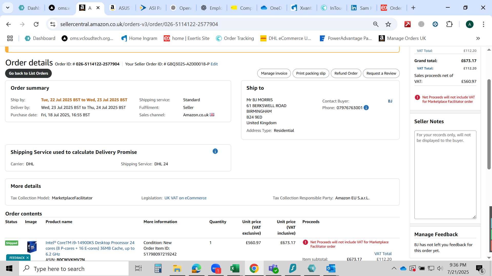Click the zoom magnifier icon in address bar
This screenshot has width=492, height=276.
376,24
